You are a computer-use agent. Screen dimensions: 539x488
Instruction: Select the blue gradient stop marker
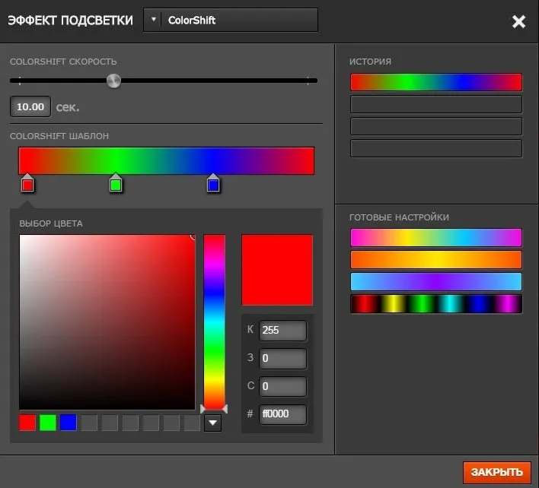213,184
